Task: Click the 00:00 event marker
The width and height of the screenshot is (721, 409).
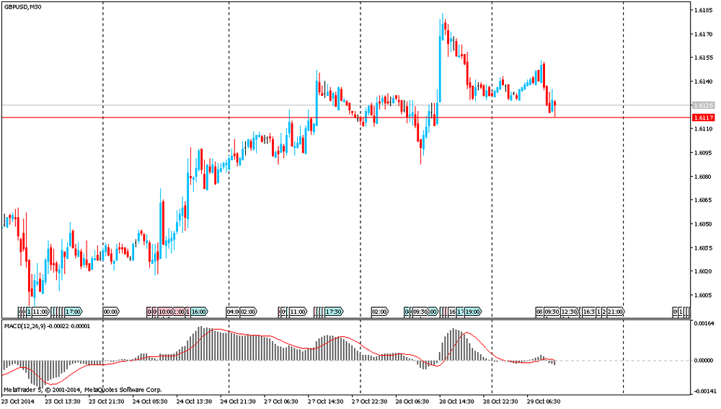Action: pos(110,312)
